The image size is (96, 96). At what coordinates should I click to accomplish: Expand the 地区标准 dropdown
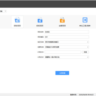tap(67, 42)
